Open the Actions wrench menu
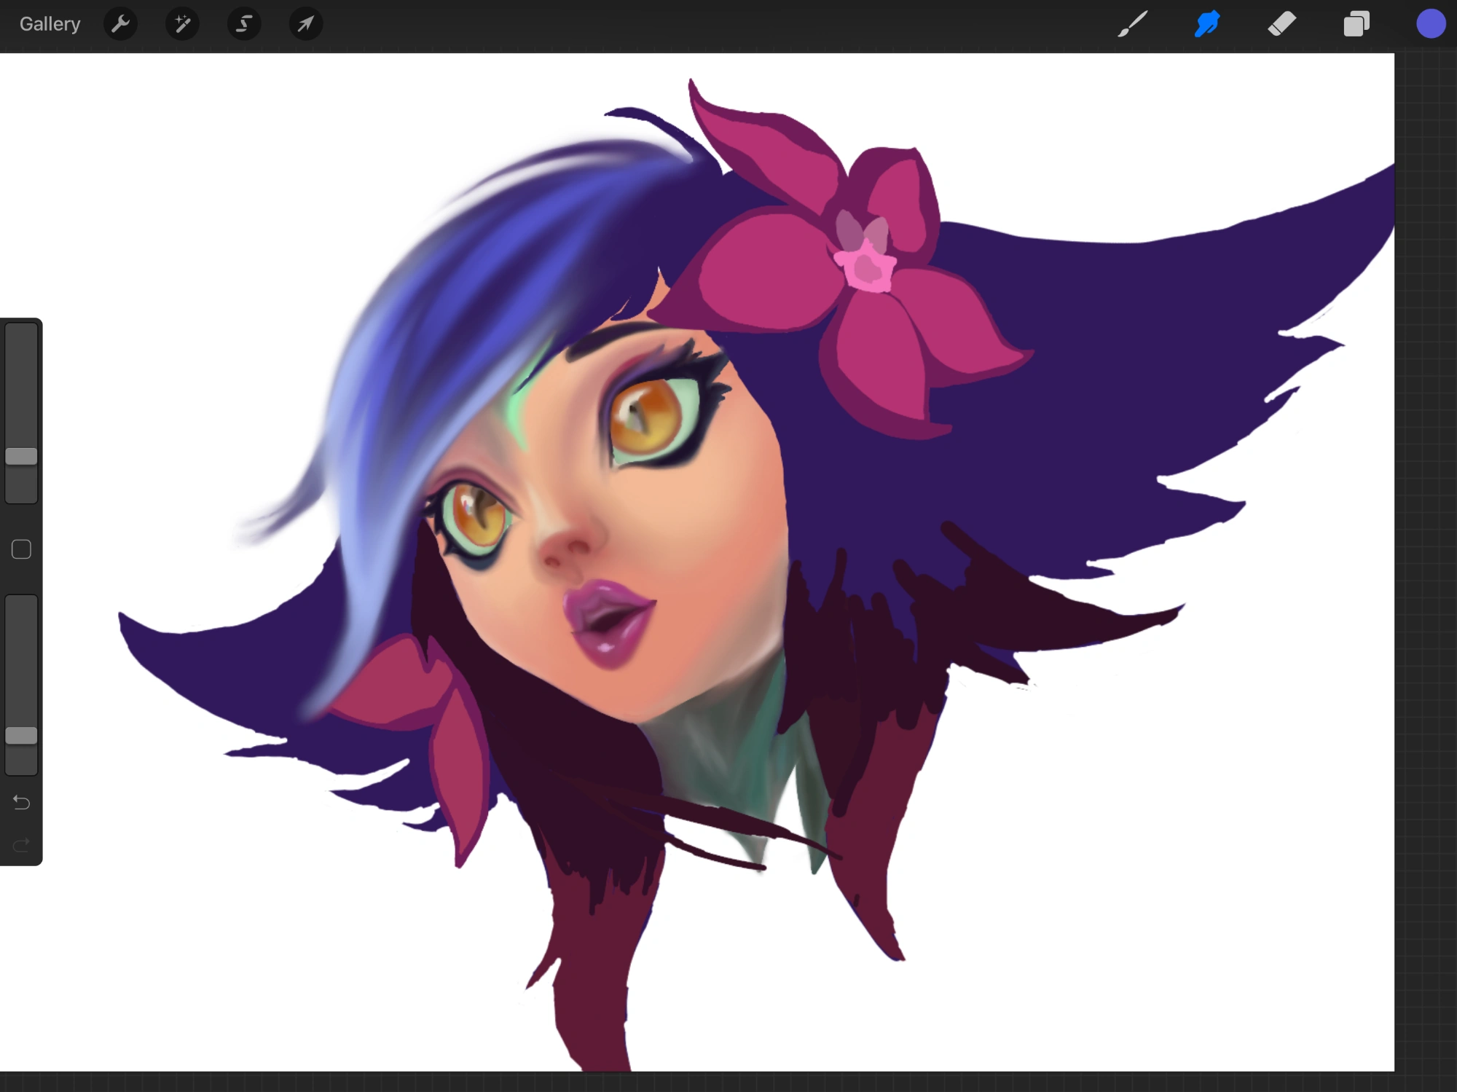The width and height of the screenshot is (1457, 1092). (120, 24)
